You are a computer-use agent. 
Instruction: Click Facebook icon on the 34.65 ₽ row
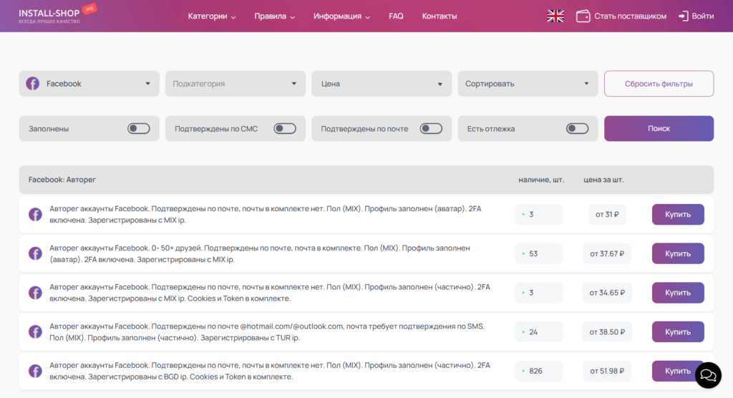(36, 293)
